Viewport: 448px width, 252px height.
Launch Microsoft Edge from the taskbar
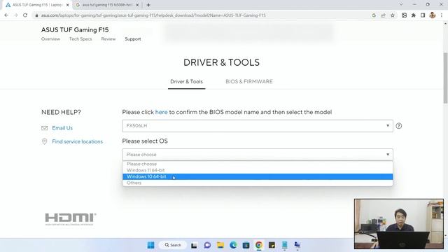pyautogui.click(x=233, y=245)
